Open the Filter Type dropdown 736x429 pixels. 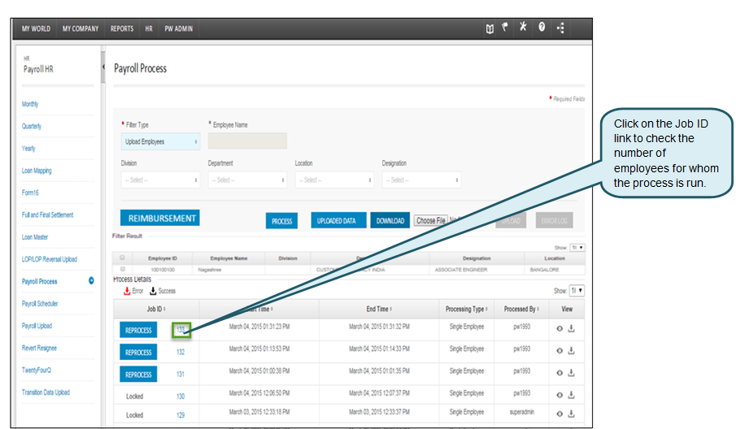coord(160,142)
